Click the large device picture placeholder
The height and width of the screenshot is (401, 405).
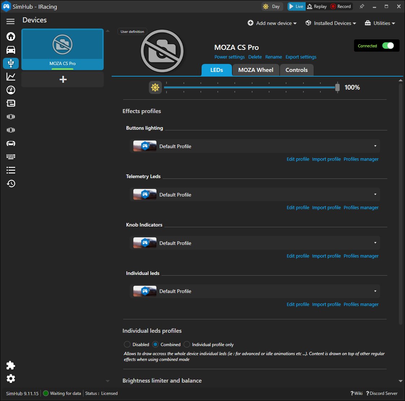point(162,51)
